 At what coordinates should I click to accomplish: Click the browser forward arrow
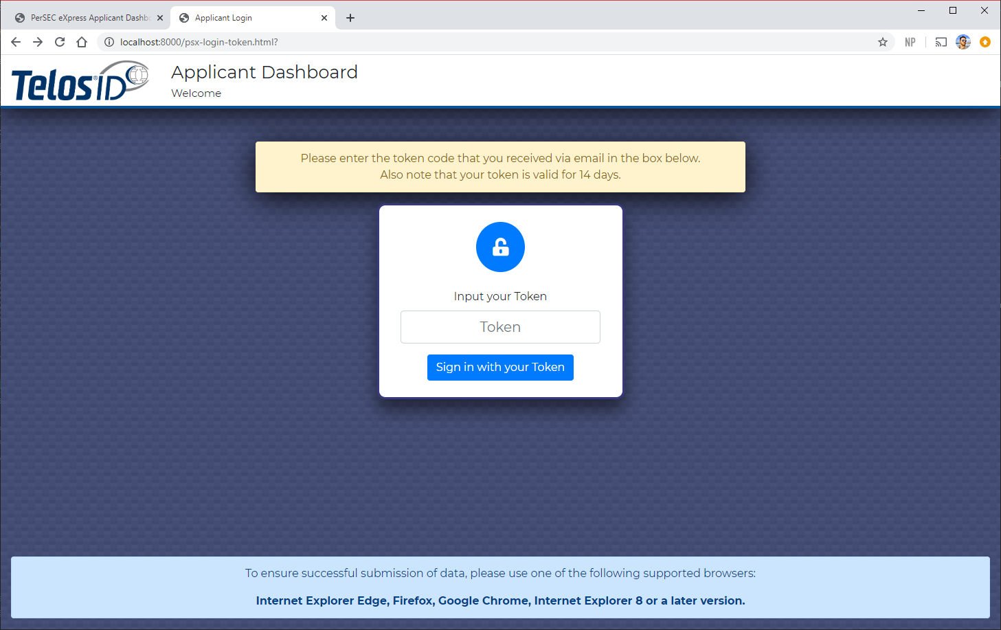[38, 42]
